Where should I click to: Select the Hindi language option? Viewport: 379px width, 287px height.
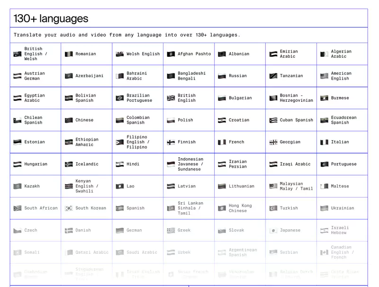click(137, 164)
